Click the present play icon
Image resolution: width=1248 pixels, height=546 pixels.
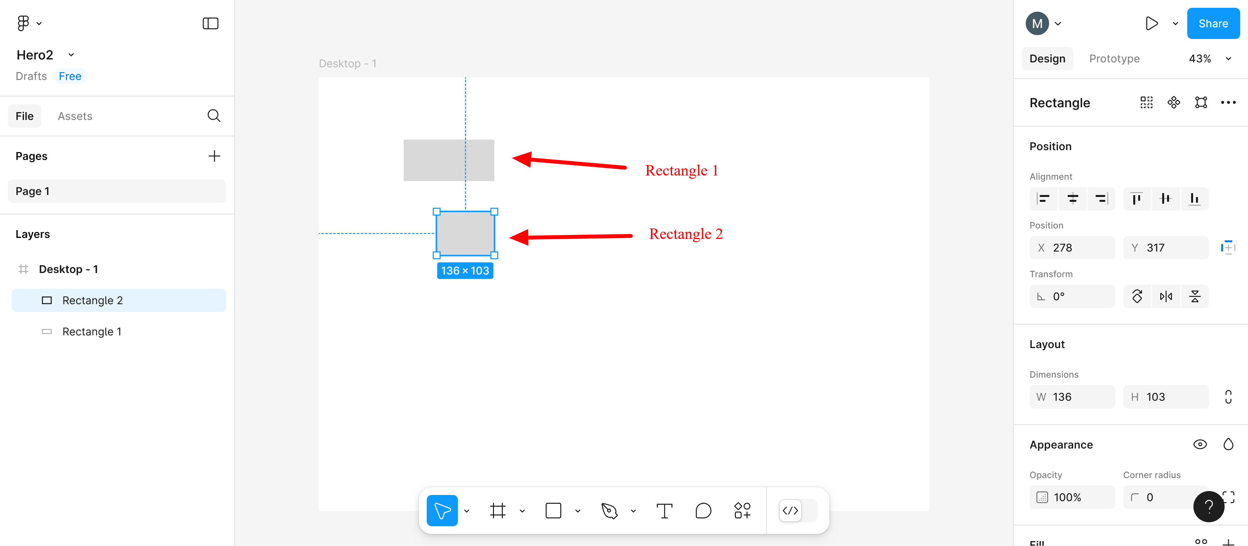click(x=1151, y=23)
